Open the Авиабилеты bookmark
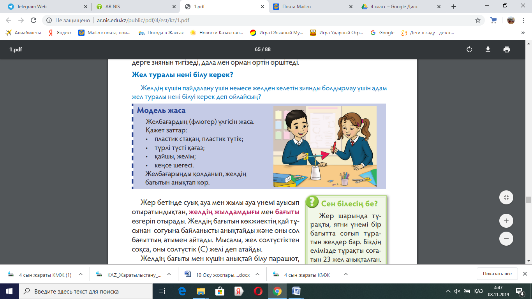 23,33
